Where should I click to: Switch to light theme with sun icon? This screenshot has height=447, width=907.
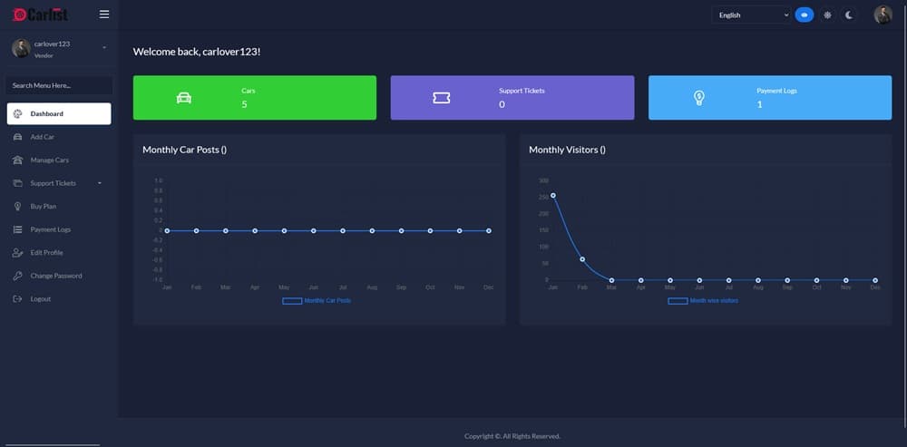pyautogui.click(x=827, y=15)
